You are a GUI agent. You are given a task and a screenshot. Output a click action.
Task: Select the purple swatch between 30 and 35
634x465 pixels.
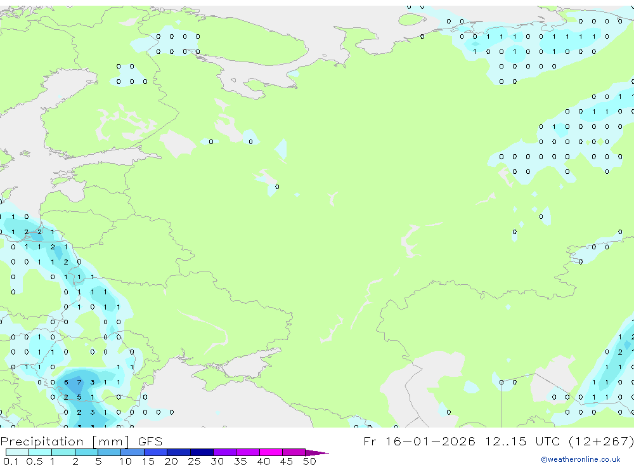[x=225, y=452]
